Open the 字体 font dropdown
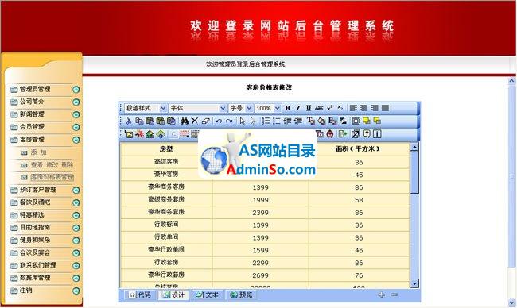The width and height of the screenshot is (517, 308). point(198,108)
